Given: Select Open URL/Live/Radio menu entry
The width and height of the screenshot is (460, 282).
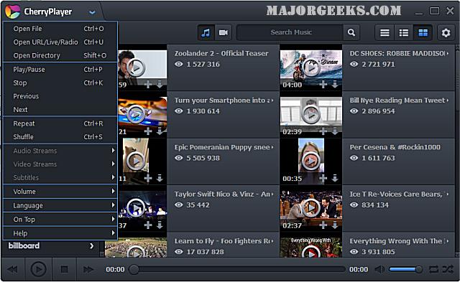Looking at the screenshot, I should [60, 42].
